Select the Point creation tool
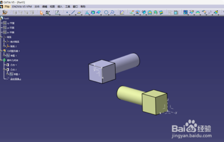 point(67,12)
